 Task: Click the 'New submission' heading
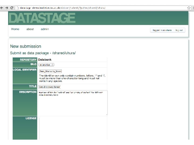coord(26,46)
